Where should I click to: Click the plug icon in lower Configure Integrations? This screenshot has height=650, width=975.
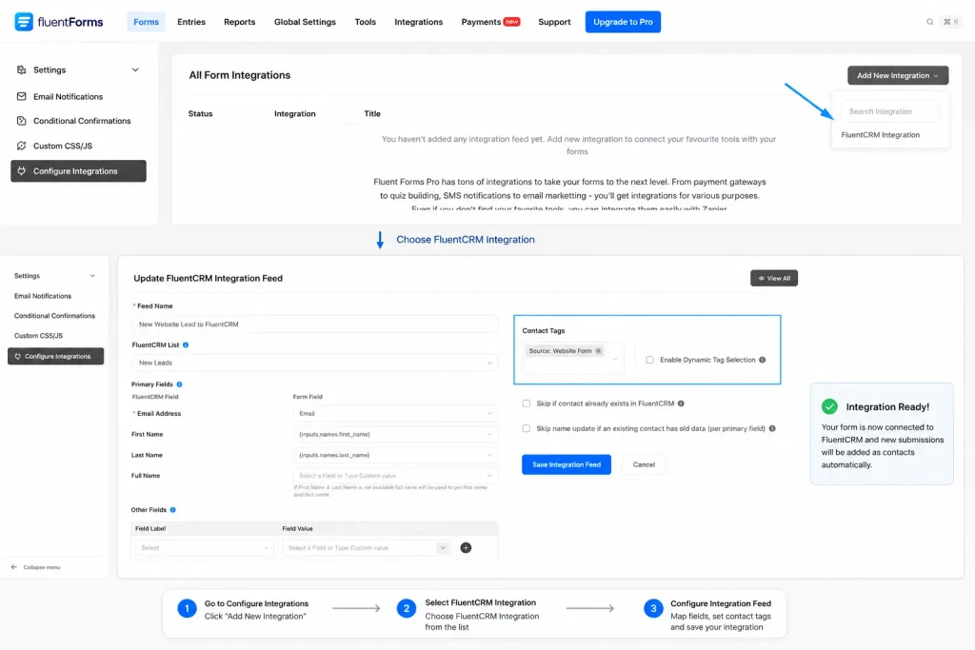pos(17,356)
